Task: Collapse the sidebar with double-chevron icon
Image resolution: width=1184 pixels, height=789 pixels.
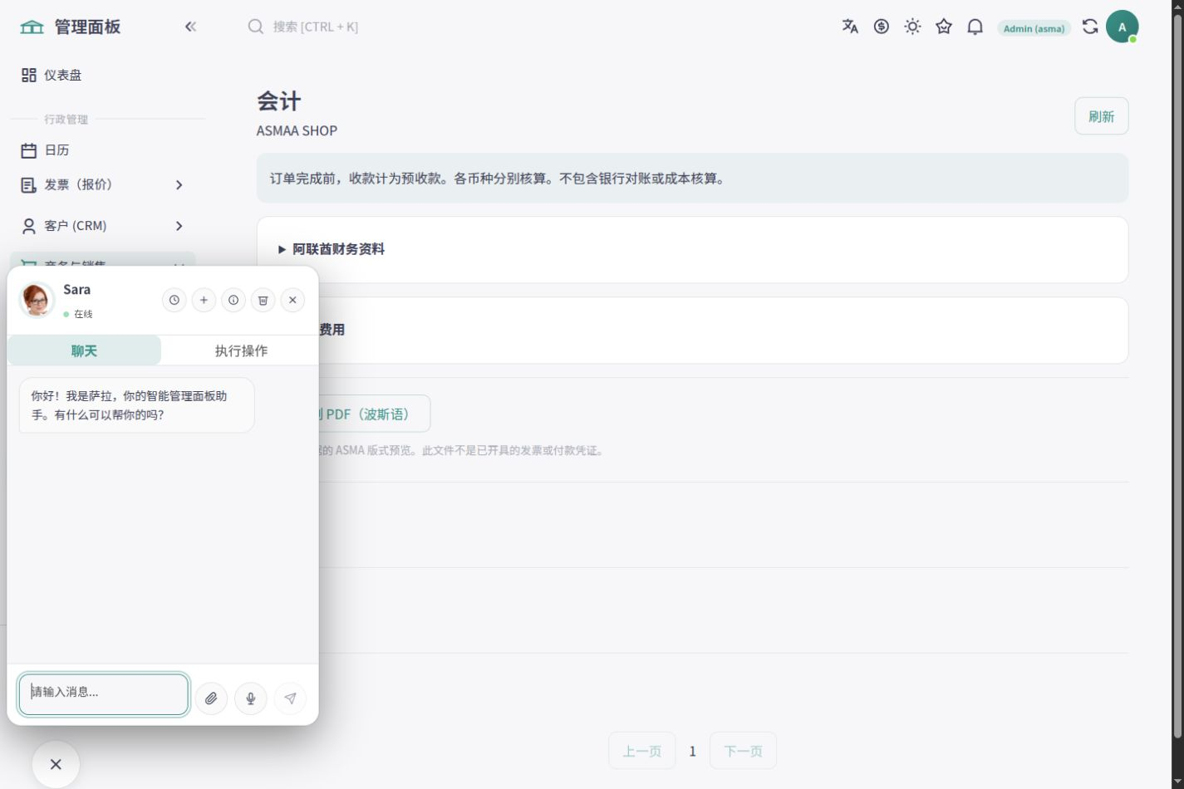Action: point(190,27)
